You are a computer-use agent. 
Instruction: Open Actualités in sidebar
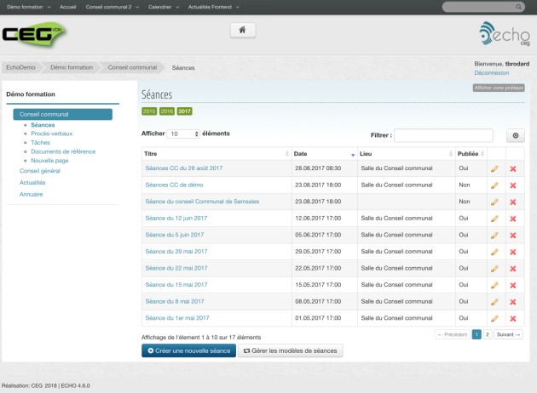tap(32, 183)
